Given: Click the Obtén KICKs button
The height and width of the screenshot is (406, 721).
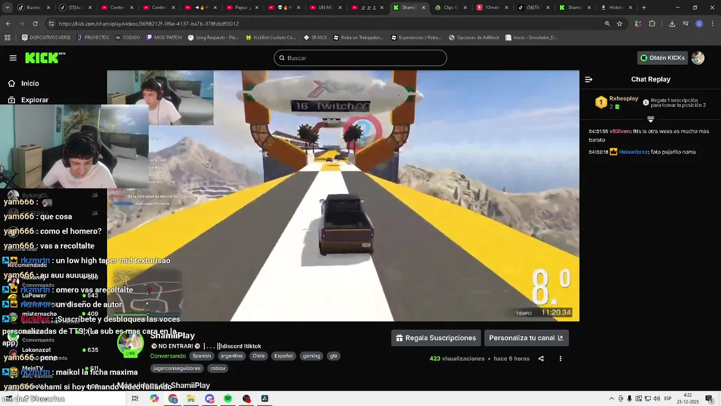Looking at the screenshot, I should (662, 58).
